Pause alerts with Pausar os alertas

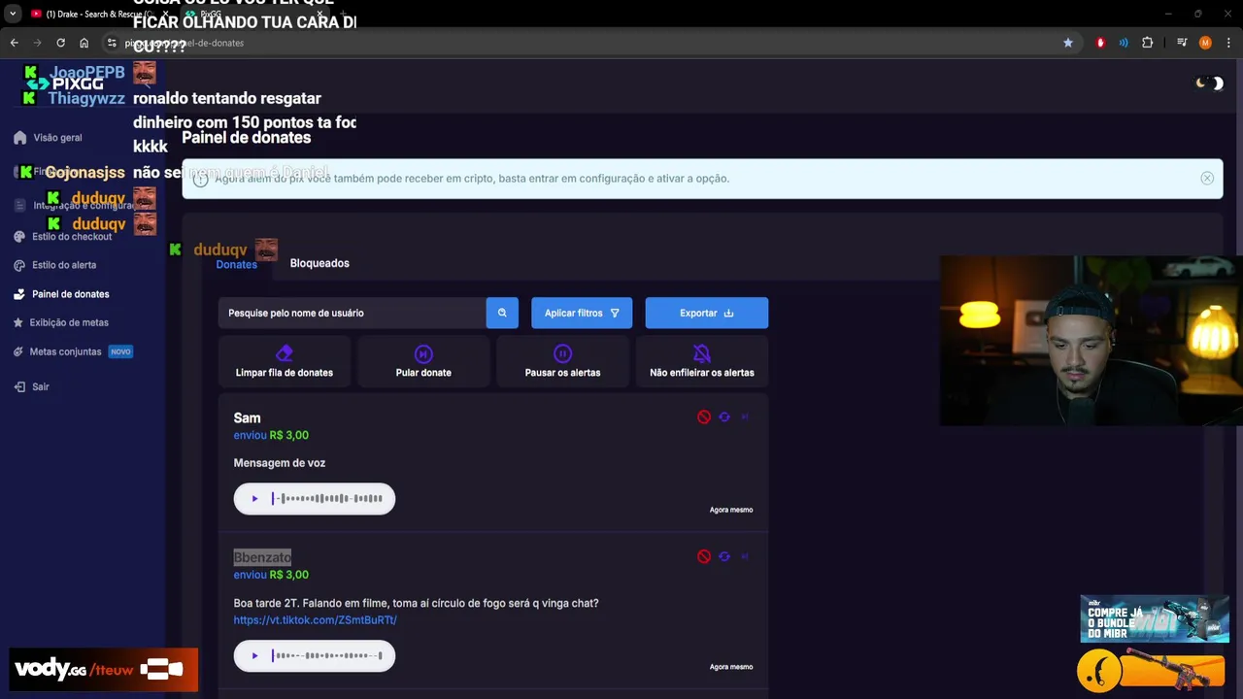[x=562, y=361]
